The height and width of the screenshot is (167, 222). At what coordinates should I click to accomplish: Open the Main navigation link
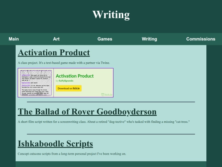point(14,39)
